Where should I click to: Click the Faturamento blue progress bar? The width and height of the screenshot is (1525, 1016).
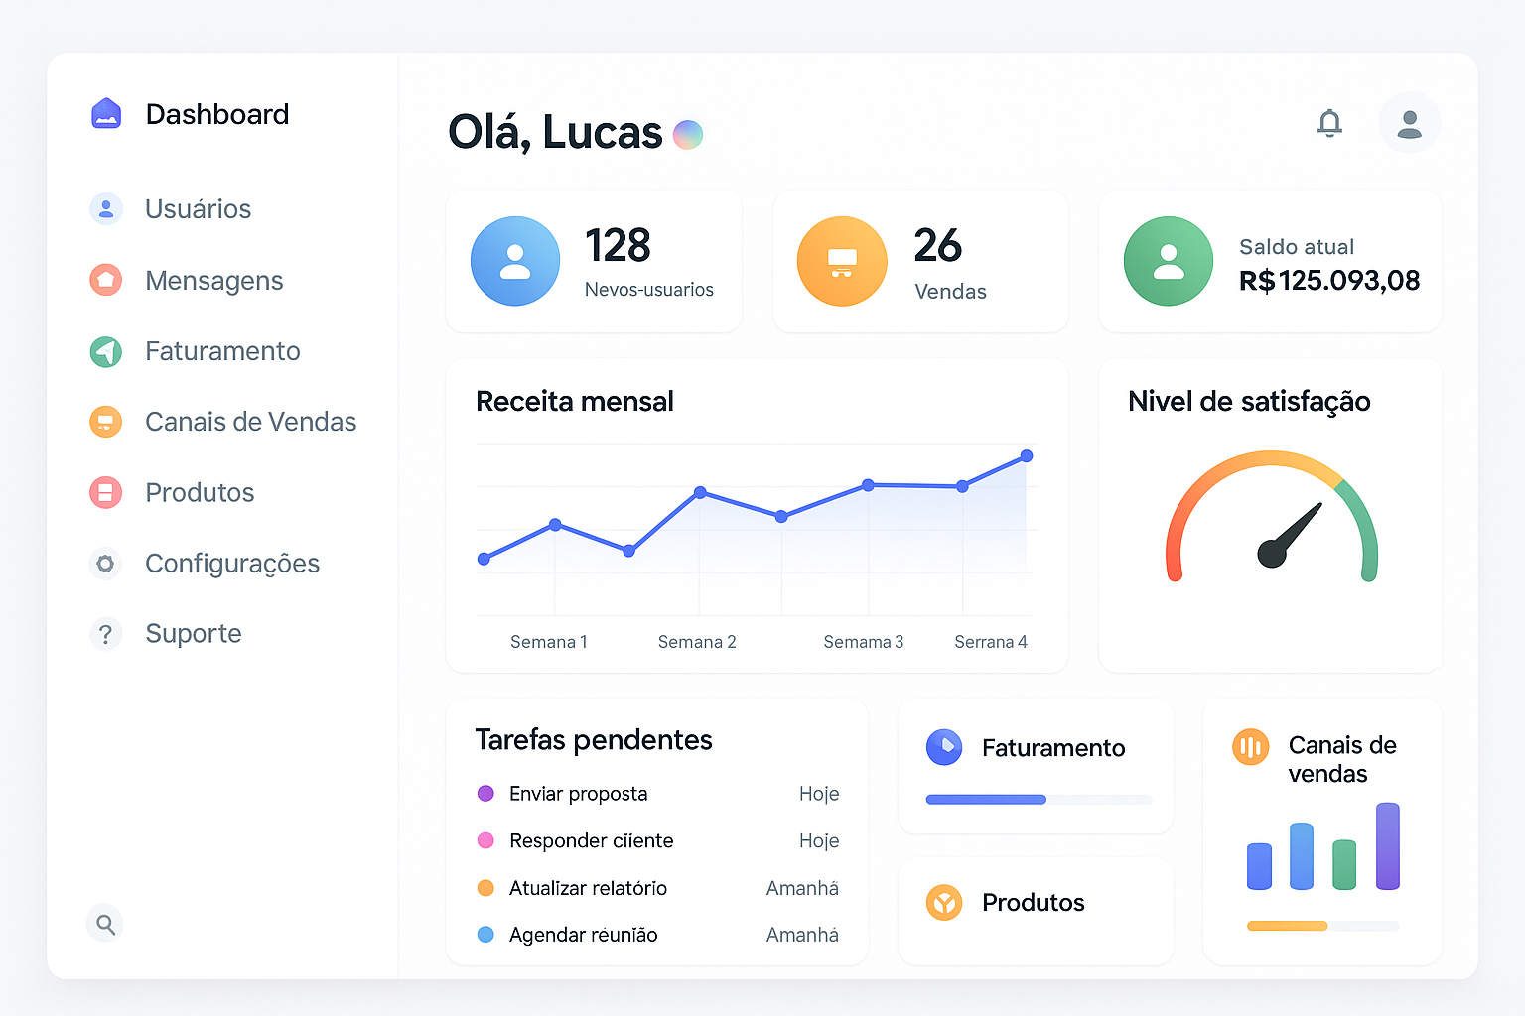[x=986, y=800]
